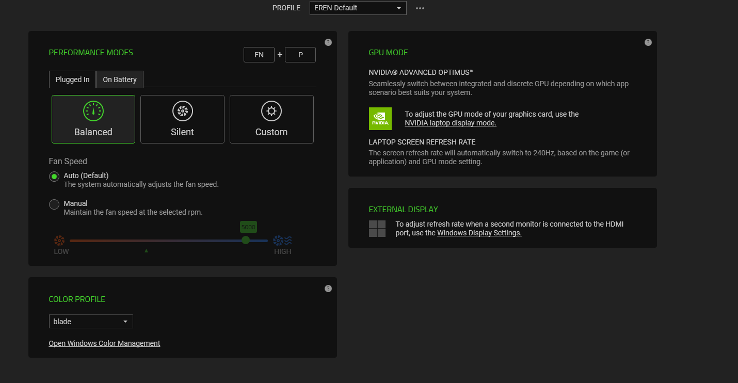Click the 5000 rpm value label
Viewport: 738px width, 383px height.
pyautogui.click(x=248, y=227)
